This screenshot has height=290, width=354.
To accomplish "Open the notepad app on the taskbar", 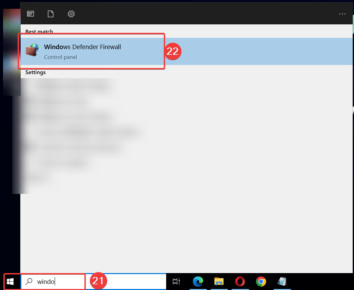I will click(282, 282).
